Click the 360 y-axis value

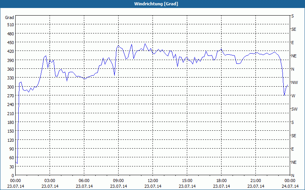pos(11,69)
